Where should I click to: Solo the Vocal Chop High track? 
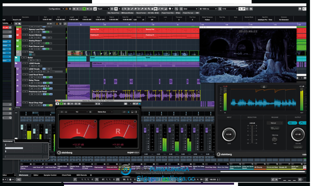(x=26, y=103)
